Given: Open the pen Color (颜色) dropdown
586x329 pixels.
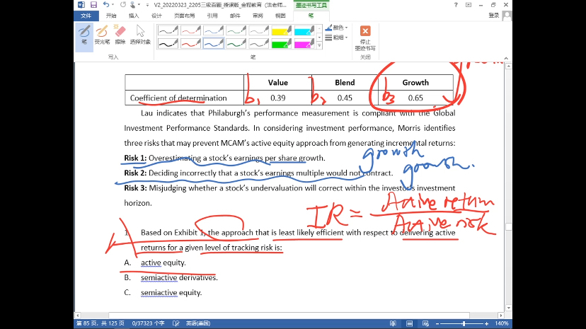Looking at the screenshot, I should pos(337,28).
